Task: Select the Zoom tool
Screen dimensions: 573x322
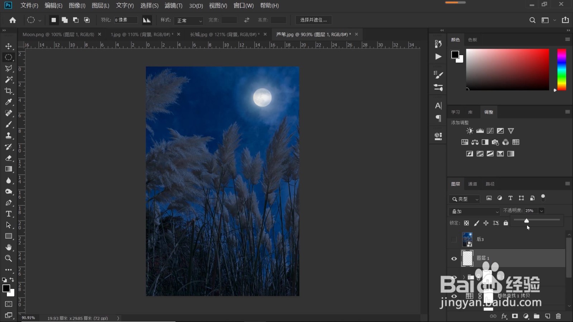Action: [9, 258]
